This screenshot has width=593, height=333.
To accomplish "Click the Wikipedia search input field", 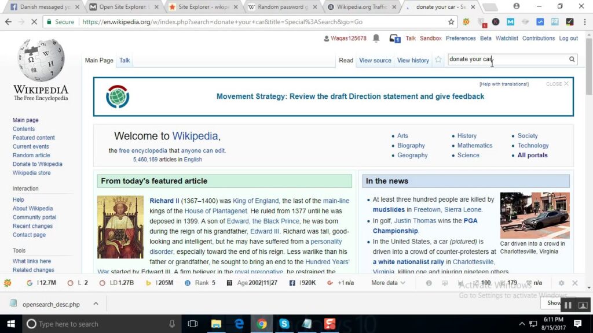I will pyautogui.click(x=508, y=60).
